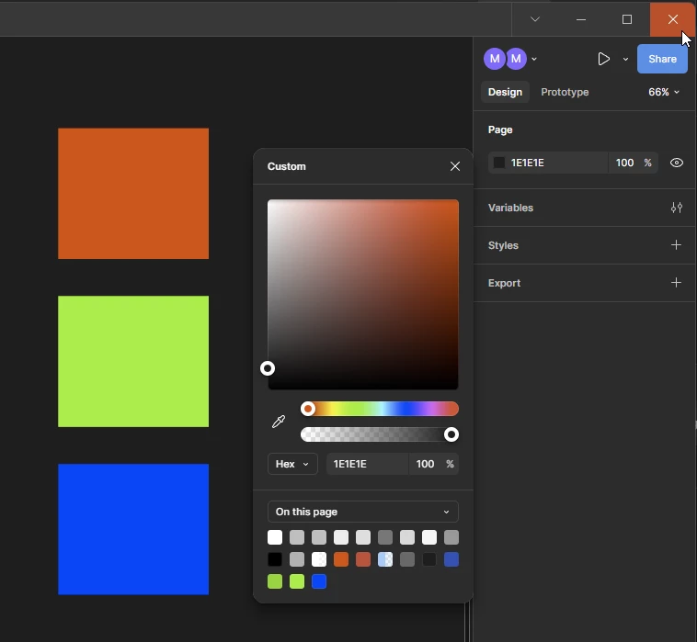Expand the On this page colors dropdown

(362, 512)
